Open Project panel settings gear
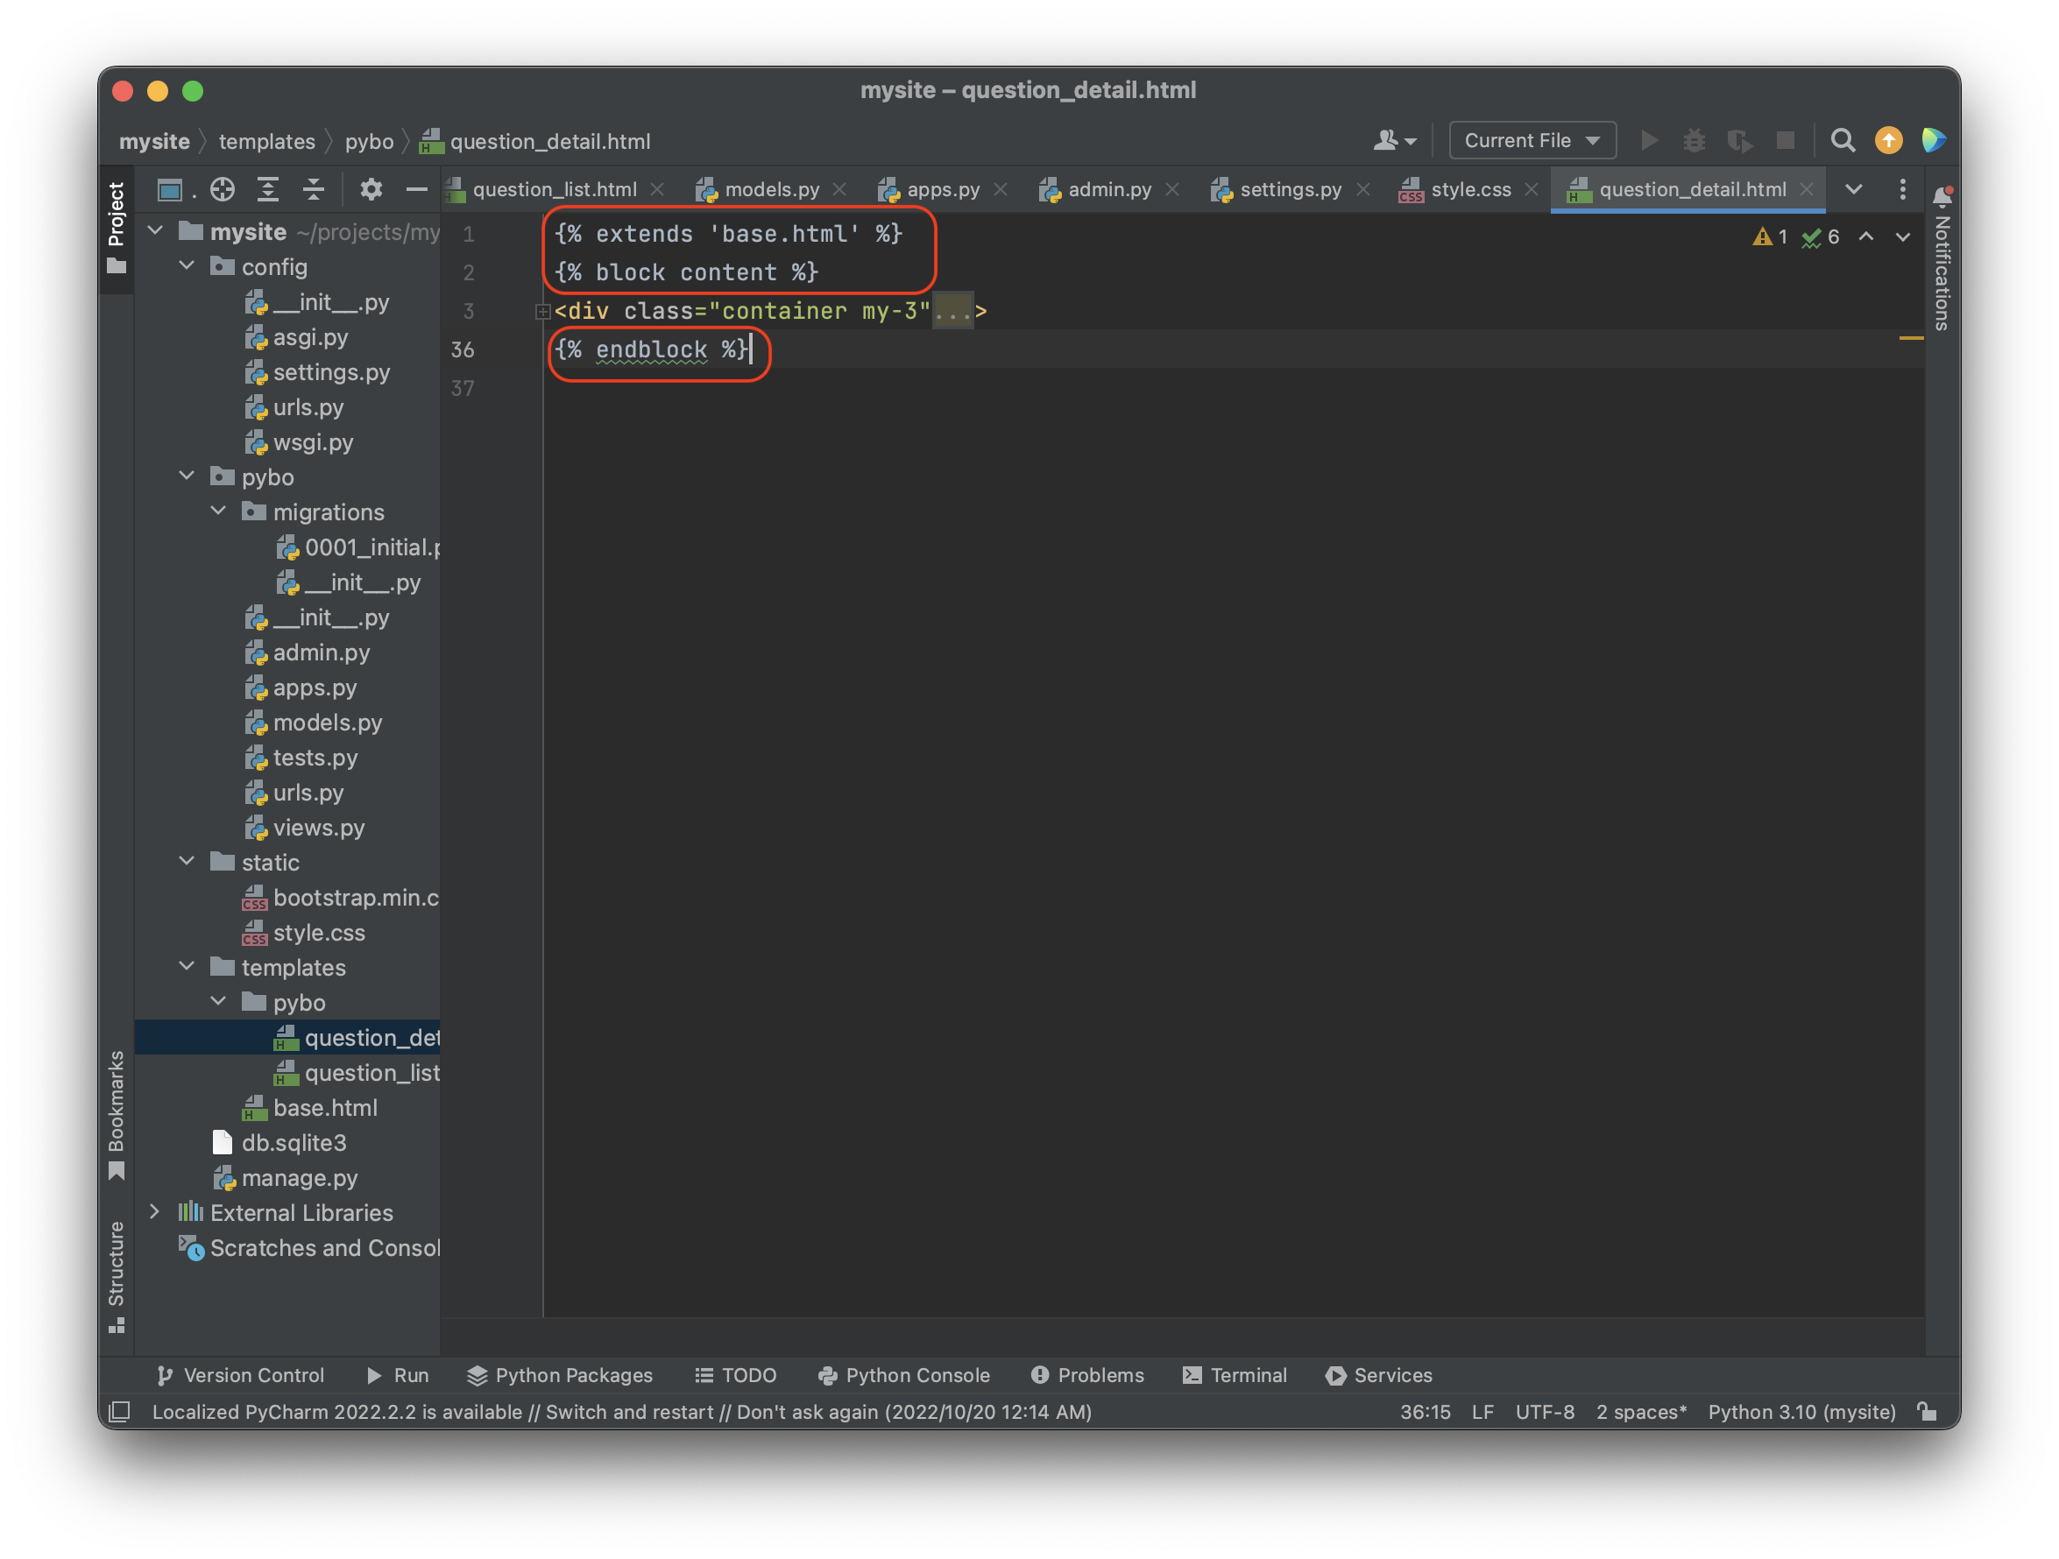 click(371, 190)
